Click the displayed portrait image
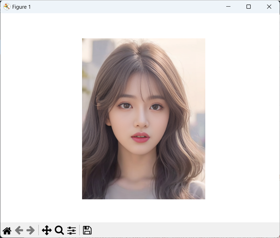280x238 pixels. 143,119
